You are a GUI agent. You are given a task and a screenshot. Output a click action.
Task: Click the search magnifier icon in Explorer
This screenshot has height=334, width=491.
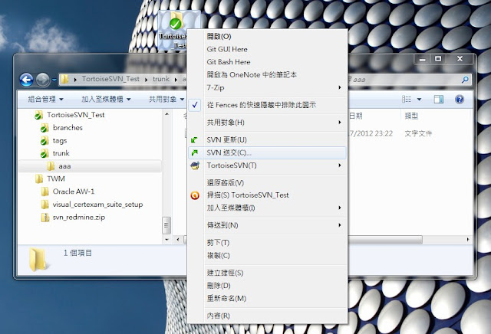pos(465,80)
